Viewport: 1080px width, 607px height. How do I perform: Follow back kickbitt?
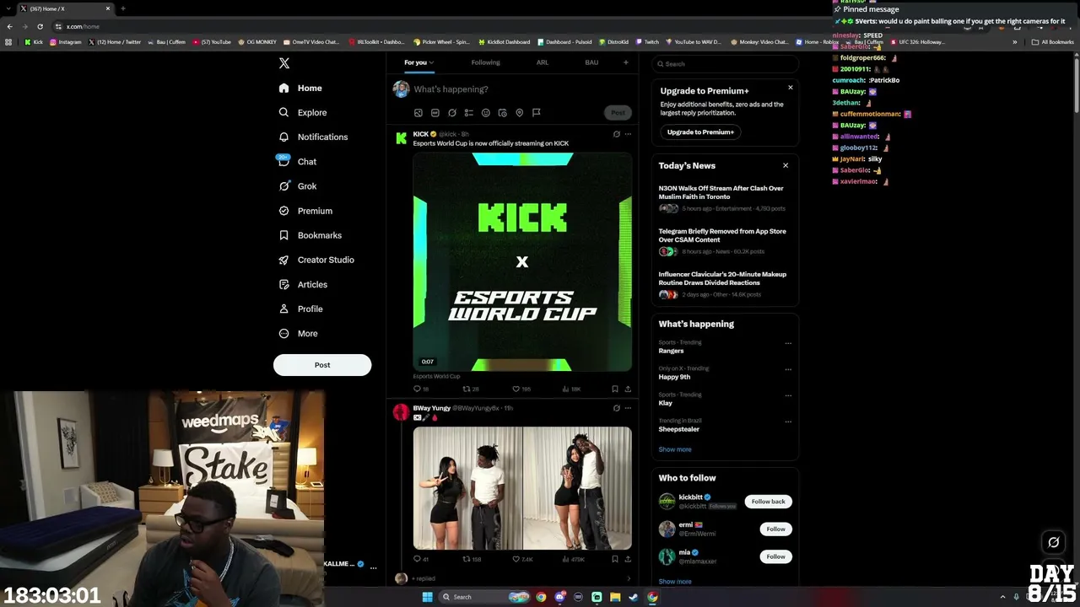(768, 502)
